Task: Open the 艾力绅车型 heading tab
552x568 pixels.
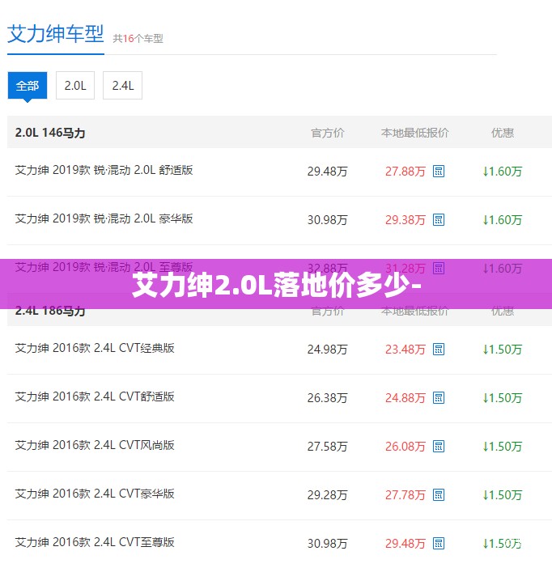Action: point(56,34)
